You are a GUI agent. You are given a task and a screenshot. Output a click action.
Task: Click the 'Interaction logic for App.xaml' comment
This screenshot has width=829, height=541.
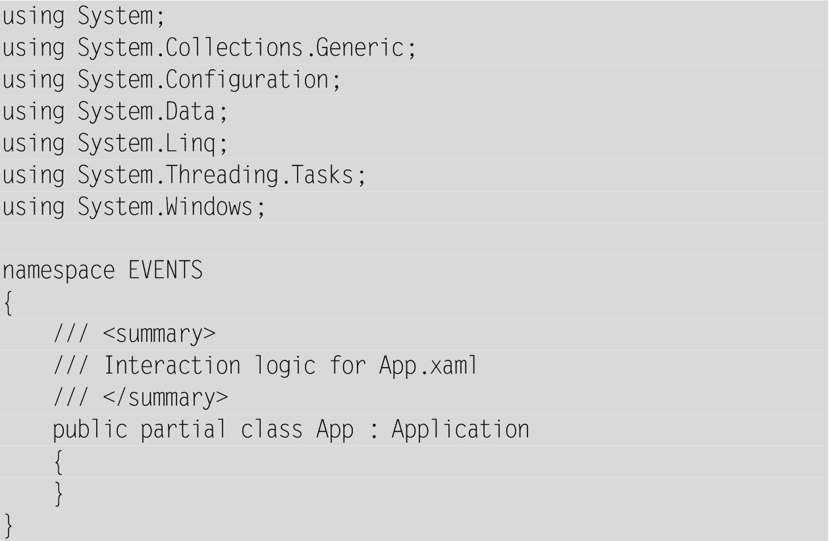tap(290, 366)
